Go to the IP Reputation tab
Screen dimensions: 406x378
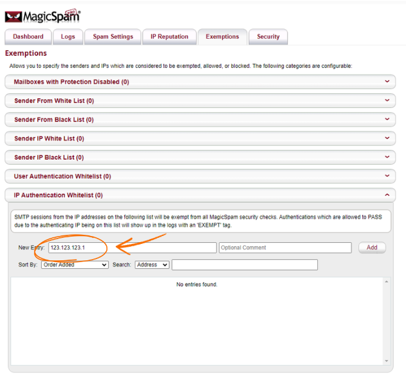tap(169, 37)
